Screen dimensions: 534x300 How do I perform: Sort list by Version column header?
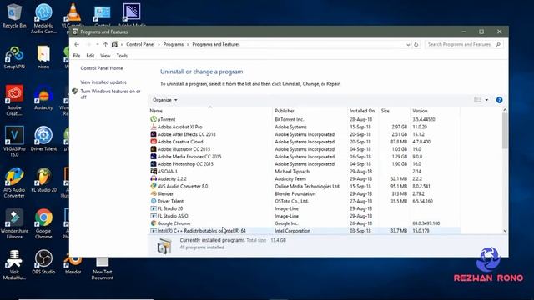click(x=435, y=111)
